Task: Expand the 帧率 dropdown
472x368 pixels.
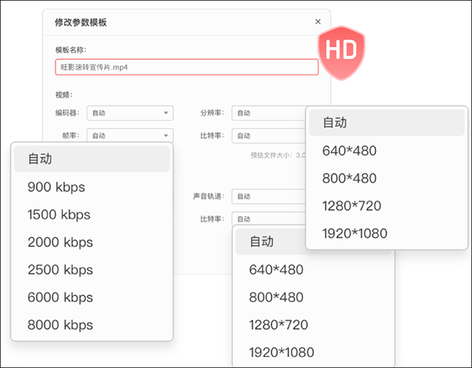Action: click(129, 135)
